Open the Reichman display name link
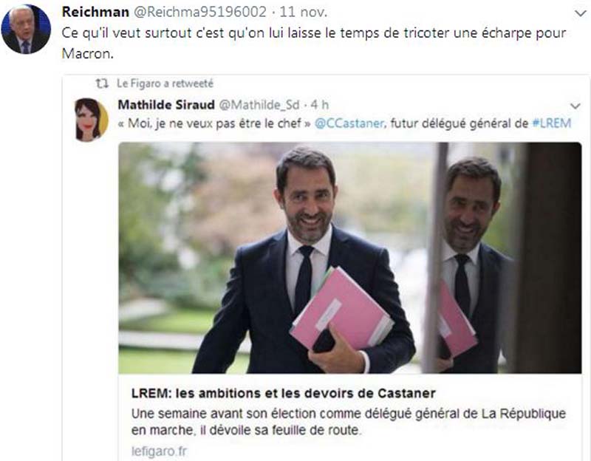 pyautogui.click(x=95, y=12)
